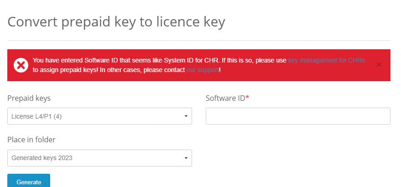Select the License L4/P1 (4) value text
The image size is (401, 187).
(36, 116)
